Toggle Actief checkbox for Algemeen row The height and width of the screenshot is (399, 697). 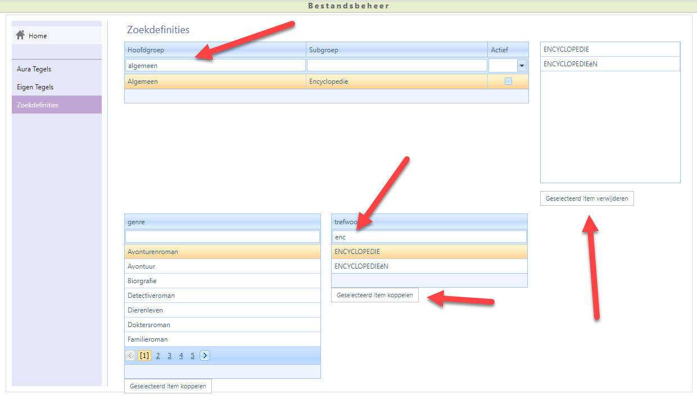coord(508,81)
